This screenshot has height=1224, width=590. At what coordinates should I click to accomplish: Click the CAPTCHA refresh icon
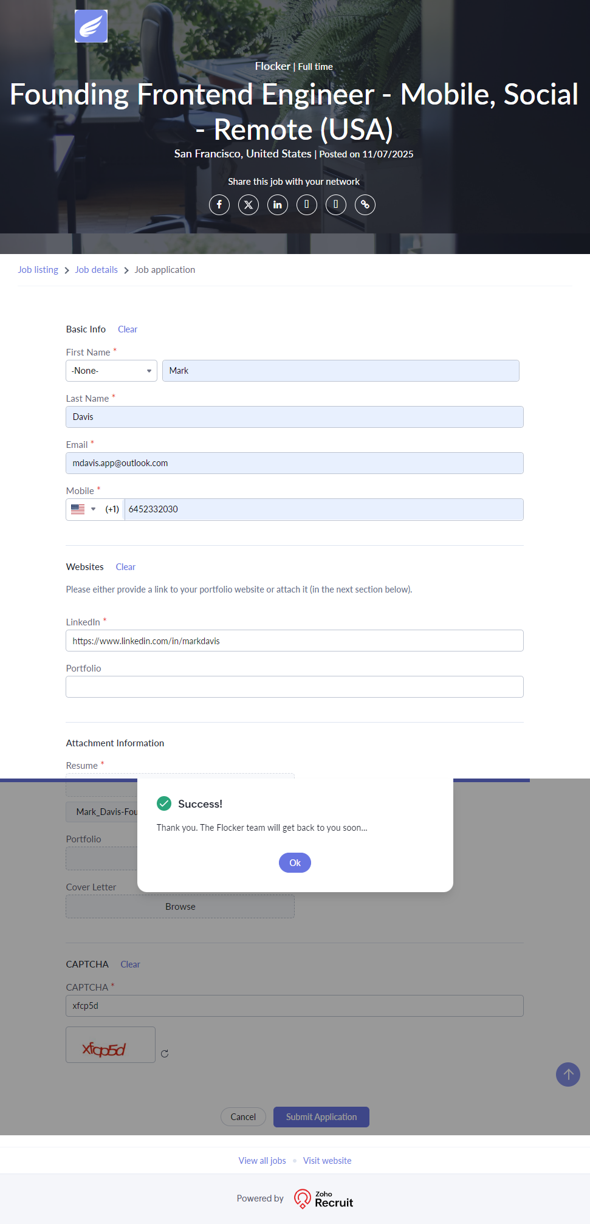coord(165,1054)
